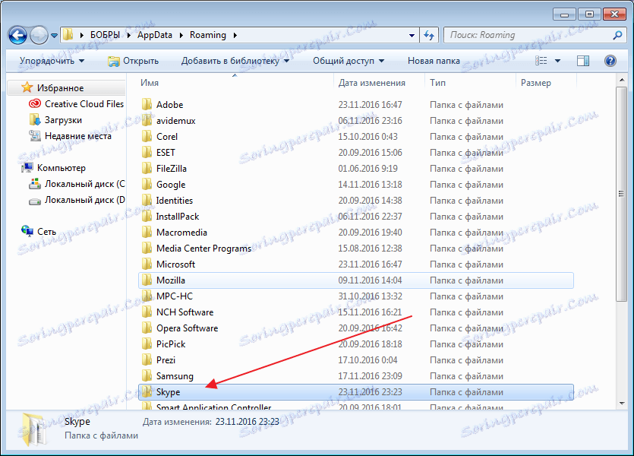Select Компьютер in the navigation pane
634x456 pixels.
[61, 167]
